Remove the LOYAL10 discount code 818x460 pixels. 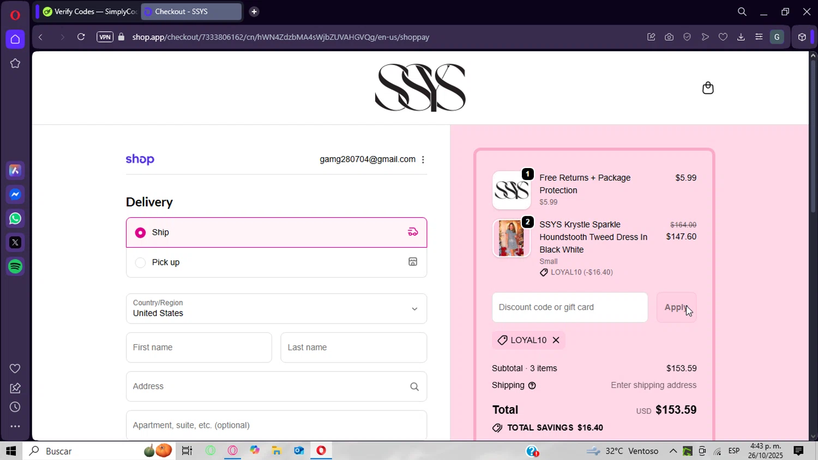coord(556,340)
